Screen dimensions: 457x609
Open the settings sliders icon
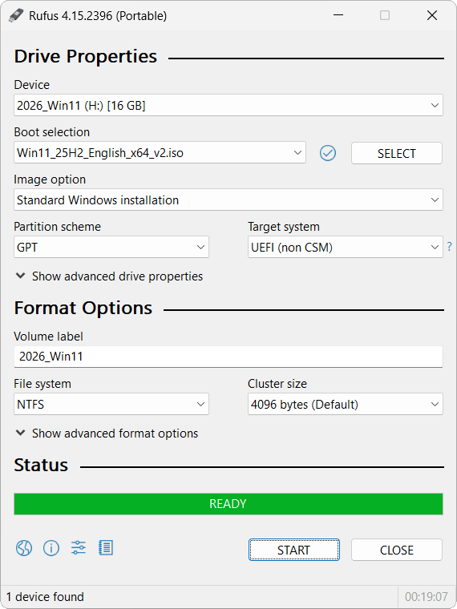click(x=79, y=547)
